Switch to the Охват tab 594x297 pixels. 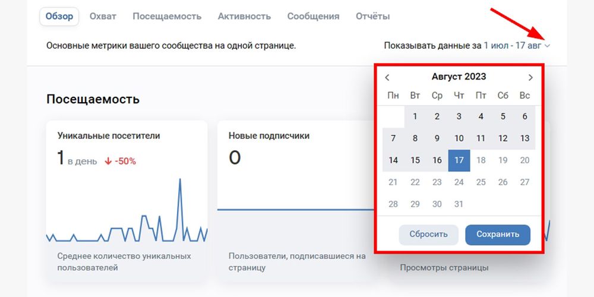103,16
